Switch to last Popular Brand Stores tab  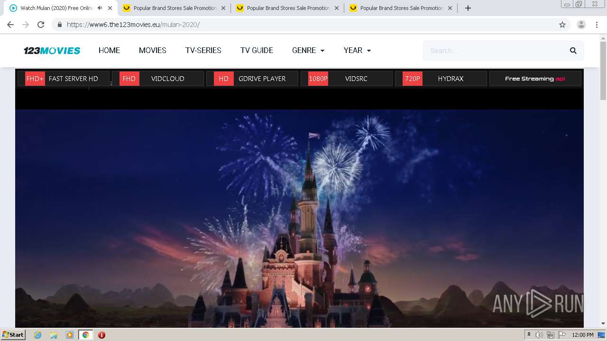pyautogui.click(x=402, y=8)
